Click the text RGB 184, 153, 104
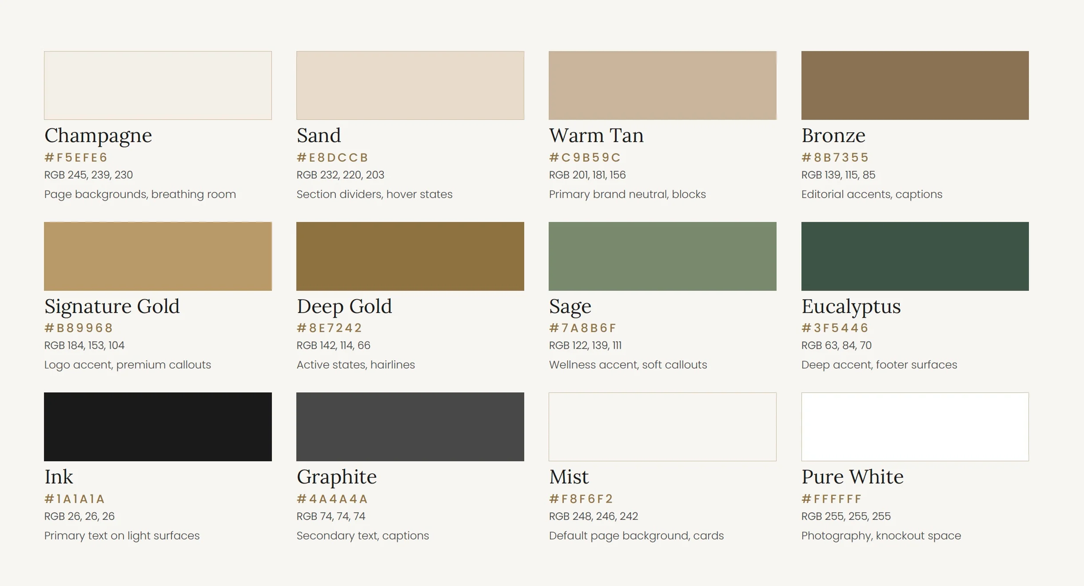The height and width of the screenshot is (586, 1084). click(x=84, y=345)
